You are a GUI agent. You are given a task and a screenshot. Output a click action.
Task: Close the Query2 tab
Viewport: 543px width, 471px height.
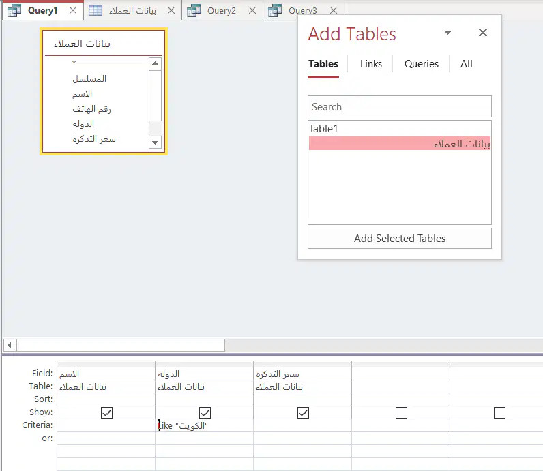pos(252,10)
